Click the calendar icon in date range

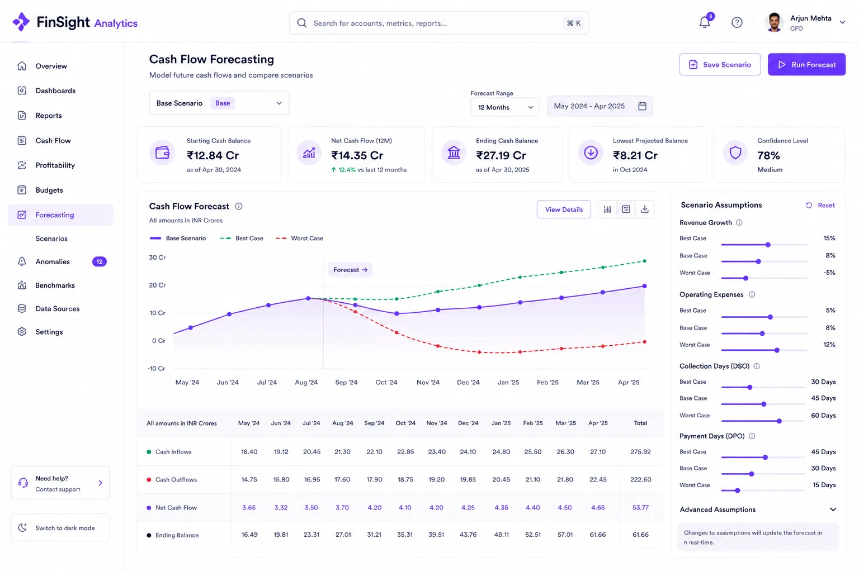(x=642, y=106)
